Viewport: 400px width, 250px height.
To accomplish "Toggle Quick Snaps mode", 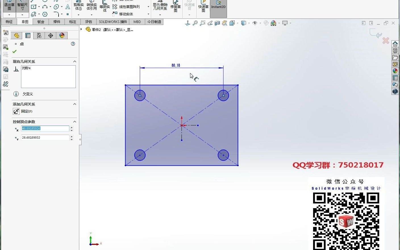I will point(189,7).
